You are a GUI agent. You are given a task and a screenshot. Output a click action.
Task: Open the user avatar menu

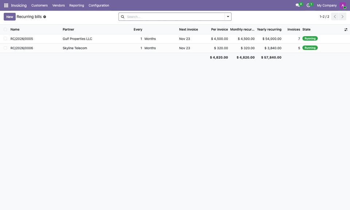(343, 5)
